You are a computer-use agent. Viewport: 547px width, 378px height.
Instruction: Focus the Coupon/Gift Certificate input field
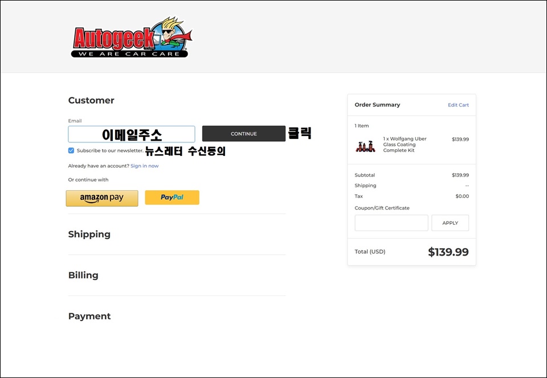(391, 223)
